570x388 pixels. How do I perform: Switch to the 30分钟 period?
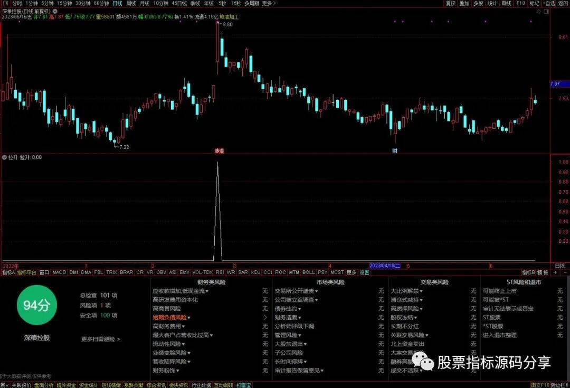(x=83, y=3)
